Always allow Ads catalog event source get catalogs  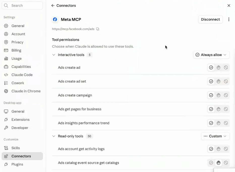pos(211,163)
